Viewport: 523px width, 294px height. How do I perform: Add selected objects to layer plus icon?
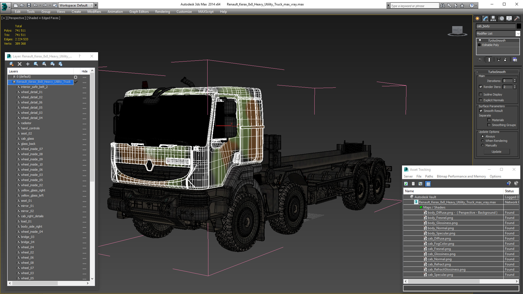point(28,64)
